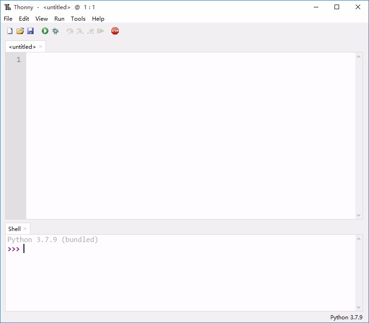This screenshot has width=369, height=323.
Task: Open the Run menu
Action: pyautogui.click(x=59, y=18)
